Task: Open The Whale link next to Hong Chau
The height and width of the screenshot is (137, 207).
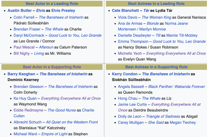Action: click(x=151, y=98)
